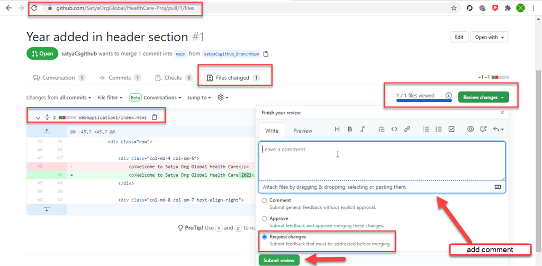Mention a user with @ icon
Image resolution: width=542 pixels, height=266 pixels.
(x=470, y=129)
